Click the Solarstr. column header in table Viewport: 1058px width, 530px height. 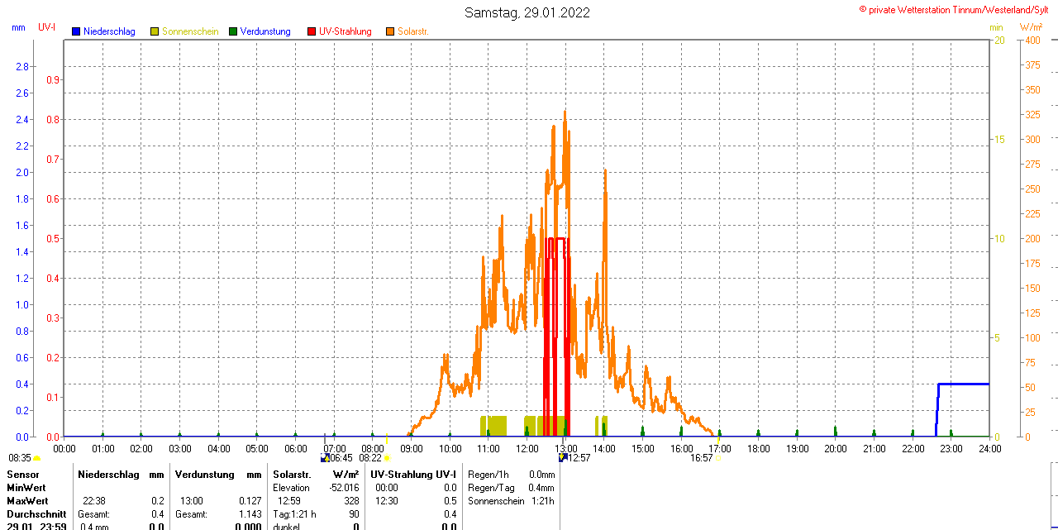click(292, 475)
